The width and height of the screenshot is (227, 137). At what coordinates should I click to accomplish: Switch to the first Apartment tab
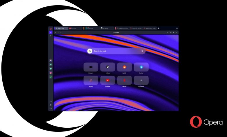(123, 28)
